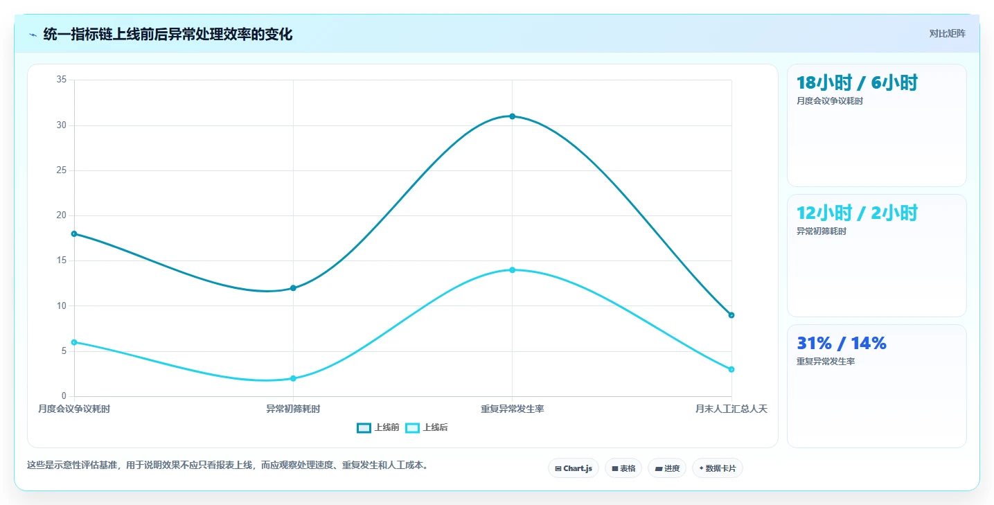The image size is (994, 505).
Task: Click the 表格 tag chip
Action: coord(623,468)
